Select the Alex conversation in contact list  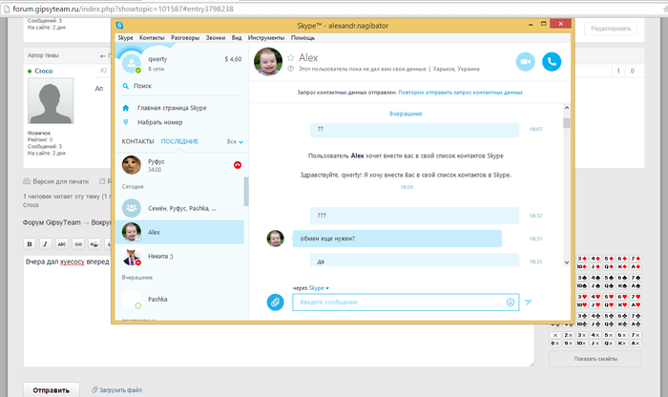coord(179,232)
